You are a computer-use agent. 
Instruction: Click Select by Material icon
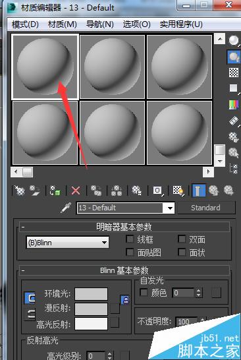[234, 153]
